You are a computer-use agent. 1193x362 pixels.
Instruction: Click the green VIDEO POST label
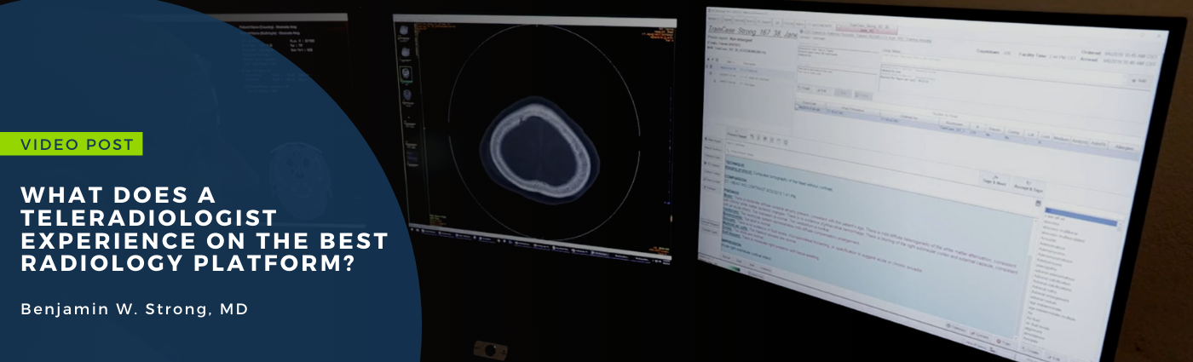(x=72, y=145)
